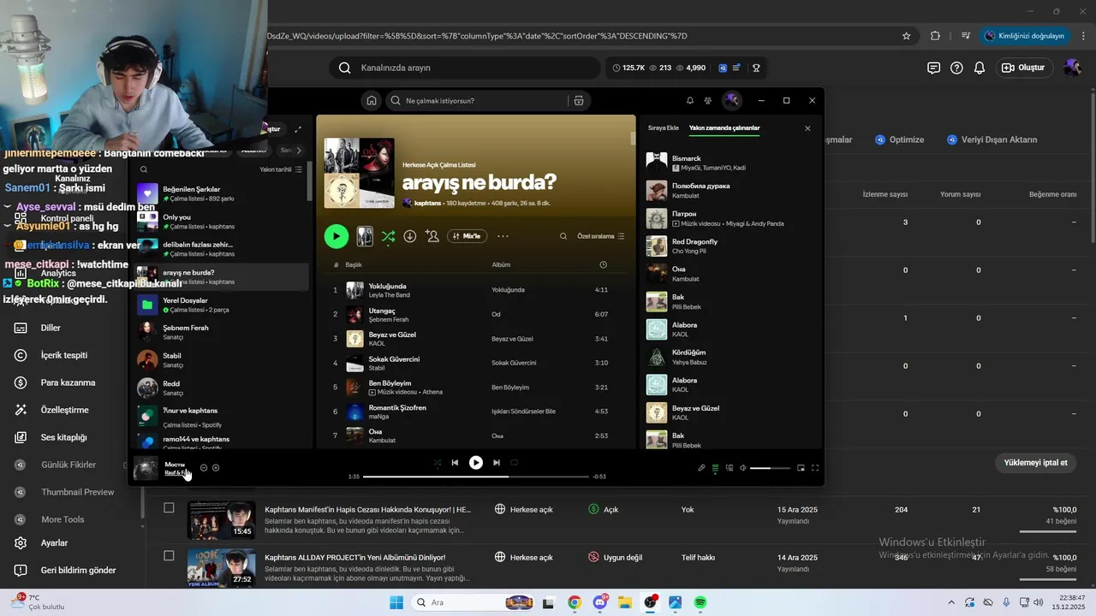1096x616 pixels.
Task: Click Bismarck in recently played list
Action: tap(729, 163)
